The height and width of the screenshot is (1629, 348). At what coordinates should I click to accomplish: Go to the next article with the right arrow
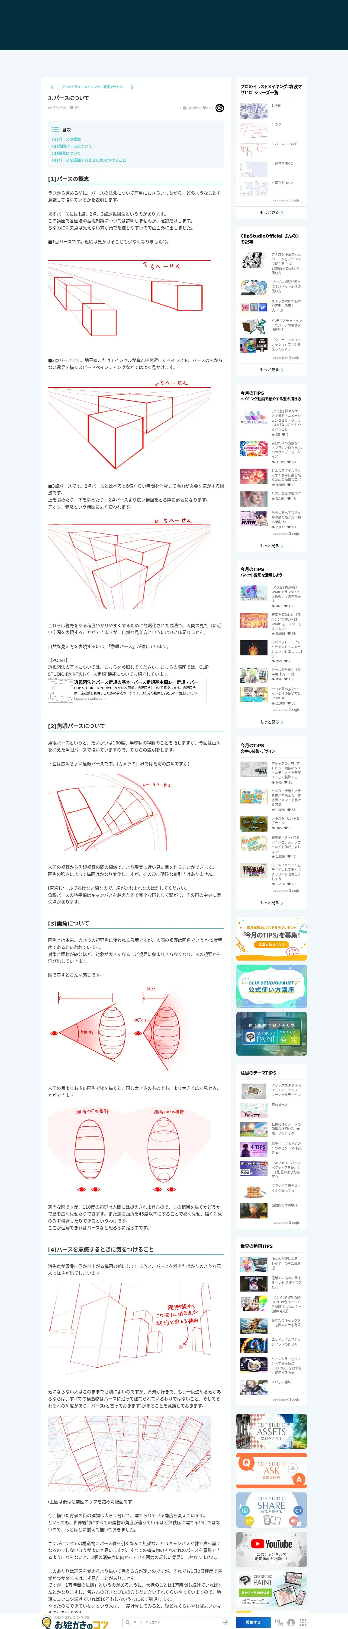pos(132,87)
